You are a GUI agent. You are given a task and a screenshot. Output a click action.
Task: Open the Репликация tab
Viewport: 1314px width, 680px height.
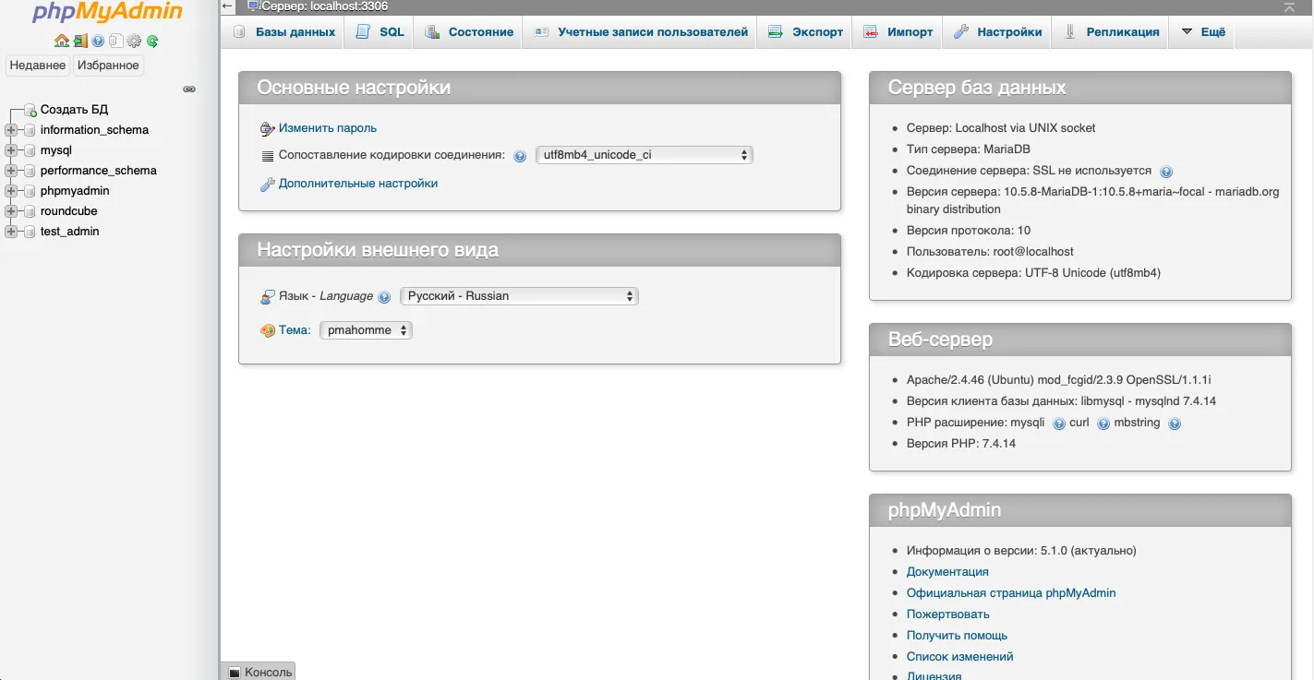click(1111, 31)
